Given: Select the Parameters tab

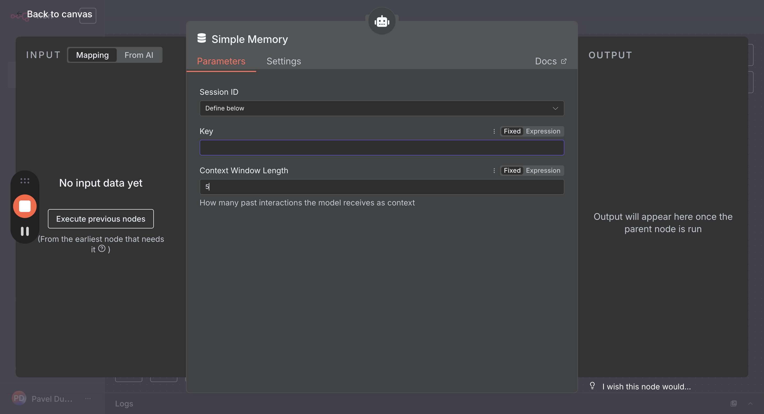Looking at the screenshot, I should coord(221,61).
